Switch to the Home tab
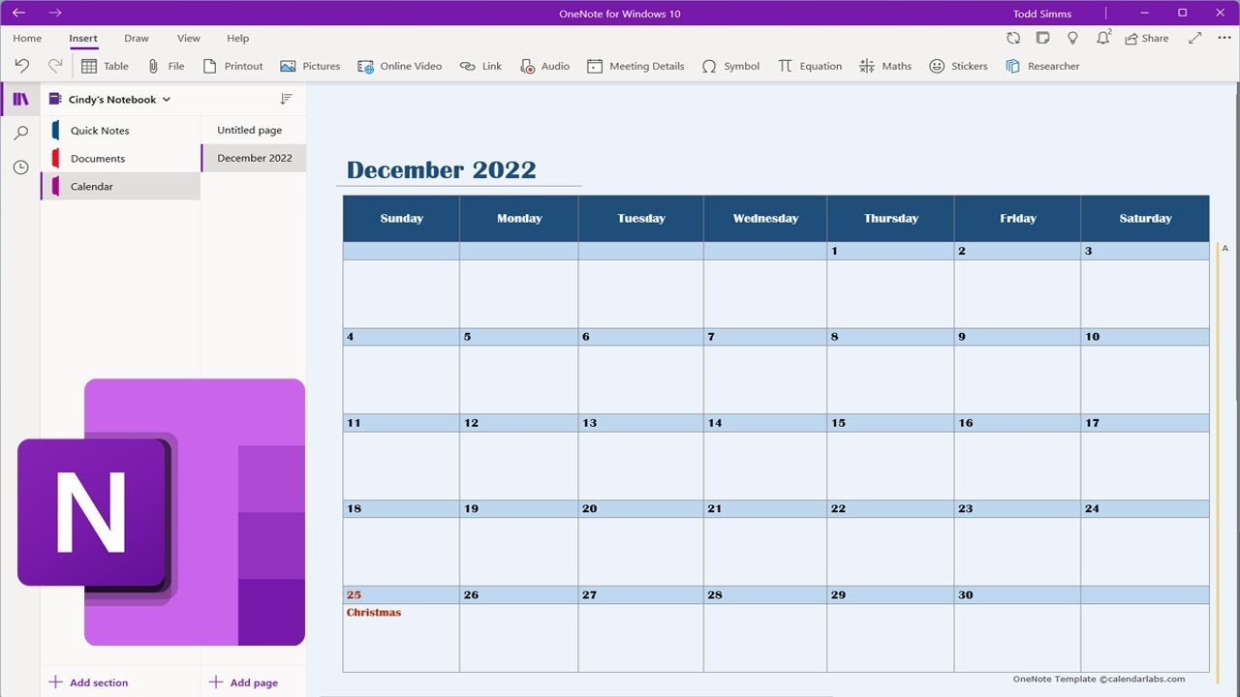 pyautogui.click(x=27, y=38)
